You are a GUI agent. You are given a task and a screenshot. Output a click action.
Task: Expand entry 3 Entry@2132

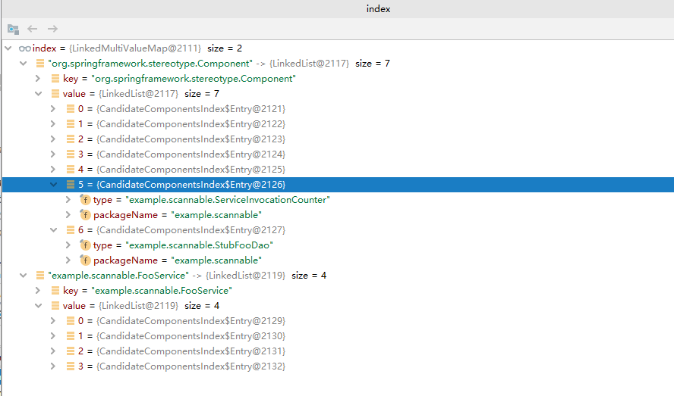point(53,366)
